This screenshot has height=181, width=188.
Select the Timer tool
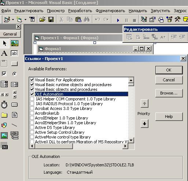tap(4, 104)
